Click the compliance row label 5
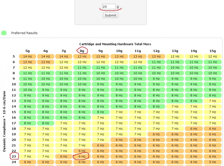Screen dimensions: 224x166 click(14, 56)
